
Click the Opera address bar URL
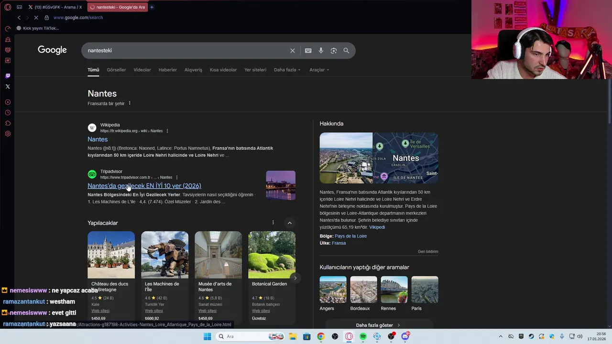point(78,18)
